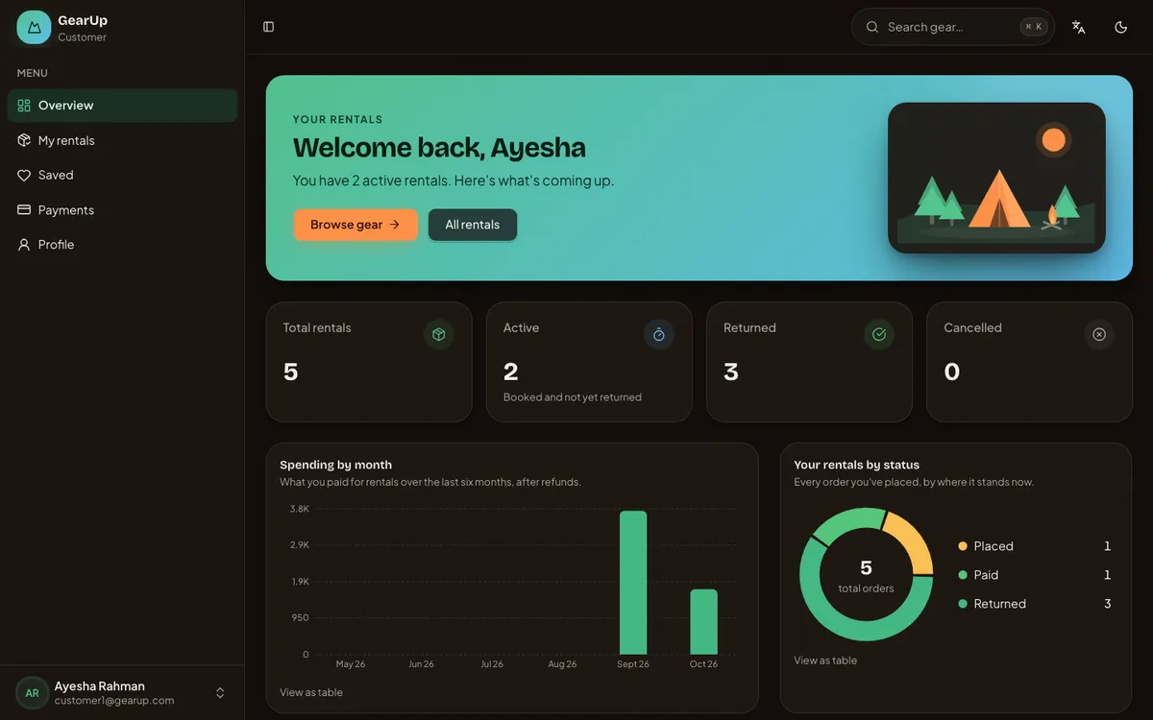
Task: Open All rentals button
Action: click(x=473, y=225)
